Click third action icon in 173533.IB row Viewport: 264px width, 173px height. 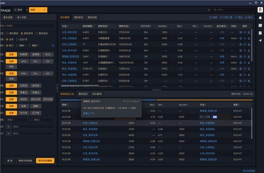249,32
